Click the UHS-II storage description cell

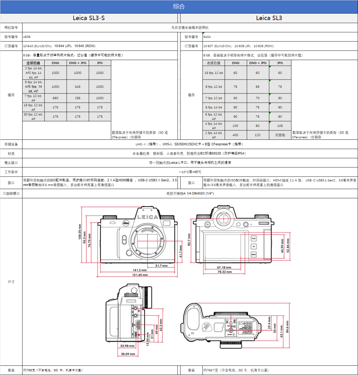click(x=190, y=144)
